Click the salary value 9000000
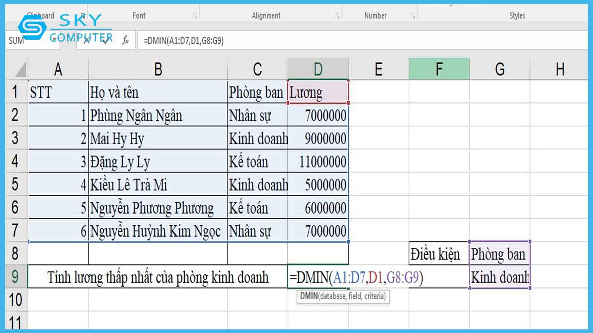The height and width of the screenshot is (333, 593). click(318, 138)
